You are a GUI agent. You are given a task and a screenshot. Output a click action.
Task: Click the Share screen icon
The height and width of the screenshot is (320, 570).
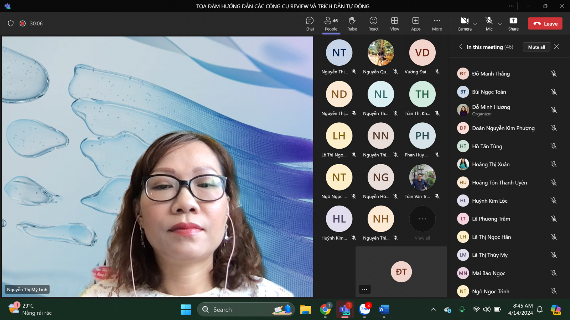(513, 23)
